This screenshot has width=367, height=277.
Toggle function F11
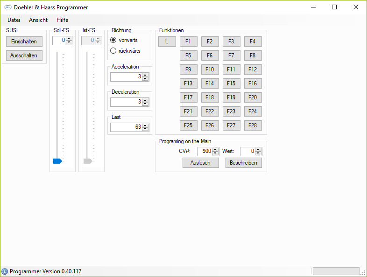coord(232,69)
